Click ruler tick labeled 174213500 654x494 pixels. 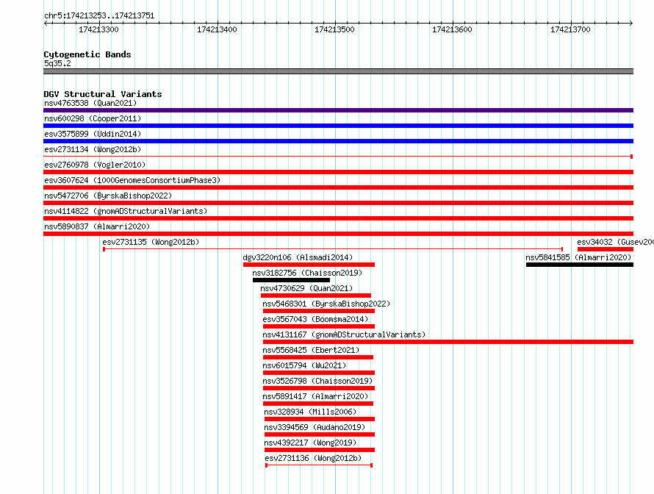[334, 29]
